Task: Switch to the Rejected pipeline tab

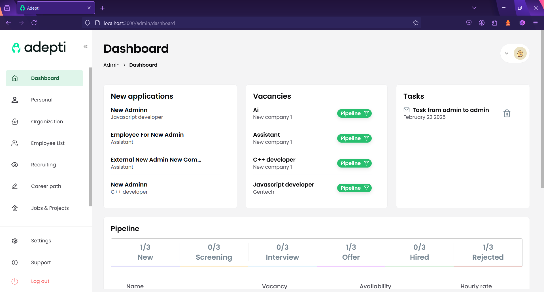Action: (488, 252)
